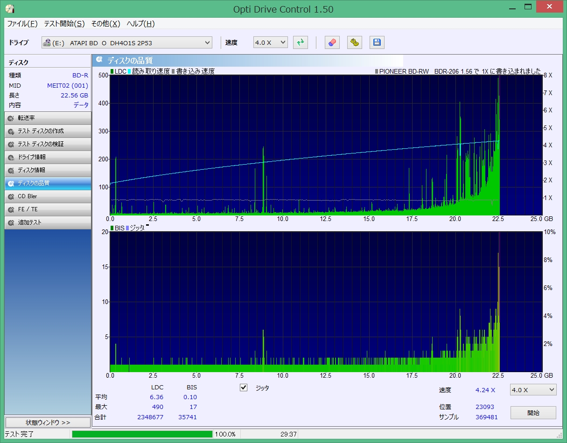Open the テスト開始(S) menu
The height and width of the screenshot is (443, 567).
pos(64,24)
